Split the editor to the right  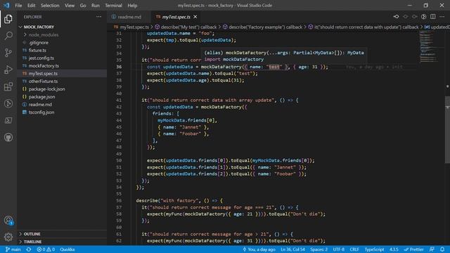pos(433,17)
